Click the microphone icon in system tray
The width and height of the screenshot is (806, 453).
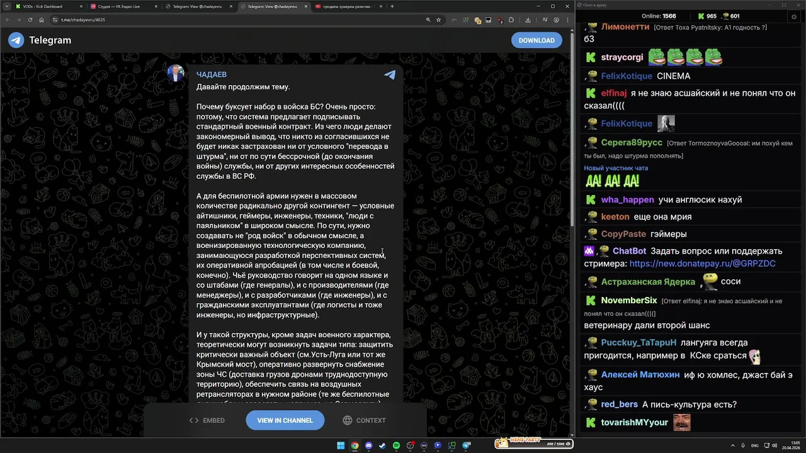pos(744,445)
